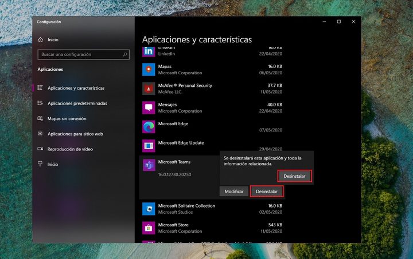Viewport: 413px width, 259px height.
Task: Open Reproducción de vídeo section
Action: (x=70, y=149)
